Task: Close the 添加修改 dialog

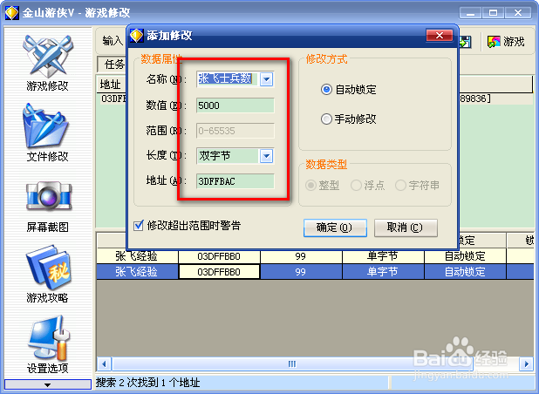Action: tap(440, 36)
